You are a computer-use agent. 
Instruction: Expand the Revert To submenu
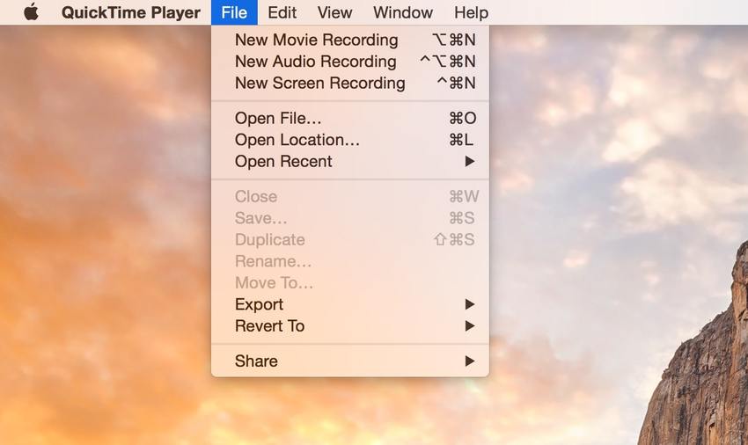(350, 325)
